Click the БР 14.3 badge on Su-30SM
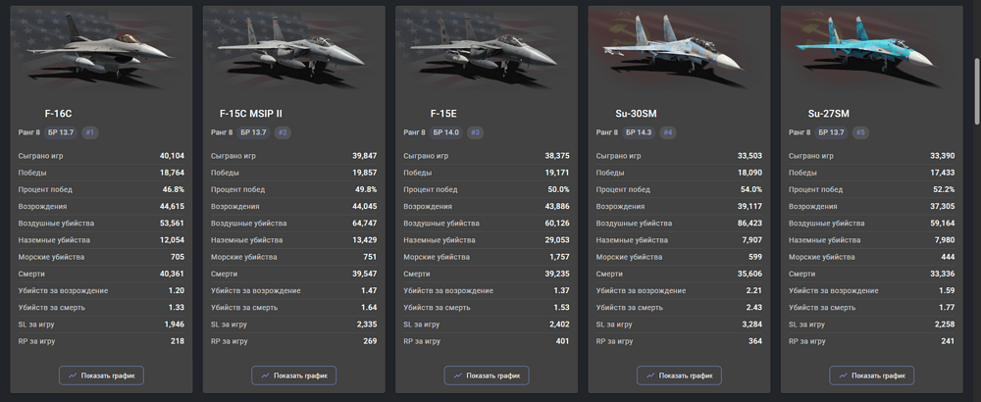Viewport: 981px width, 402px height. (x=638, y=132)
